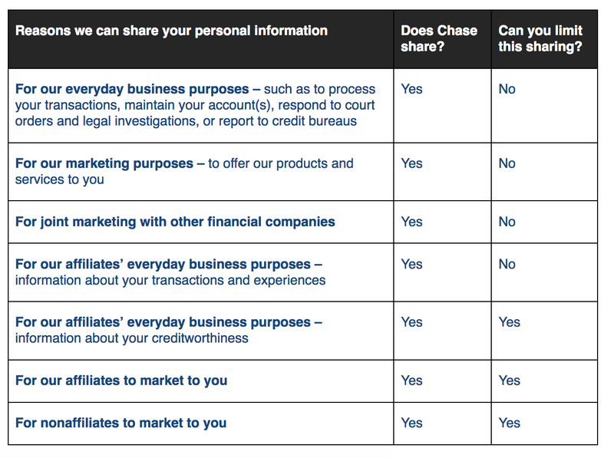
Task: Select 'For joint marketing with other financial companies'
Action: 175,222
